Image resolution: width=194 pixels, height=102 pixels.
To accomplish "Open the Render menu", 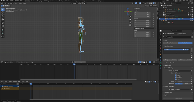I will [x=11, y=1].
